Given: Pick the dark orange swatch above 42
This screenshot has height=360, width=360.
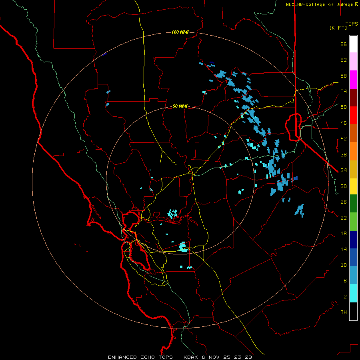Looking at the screenshot, I should 353,133.
